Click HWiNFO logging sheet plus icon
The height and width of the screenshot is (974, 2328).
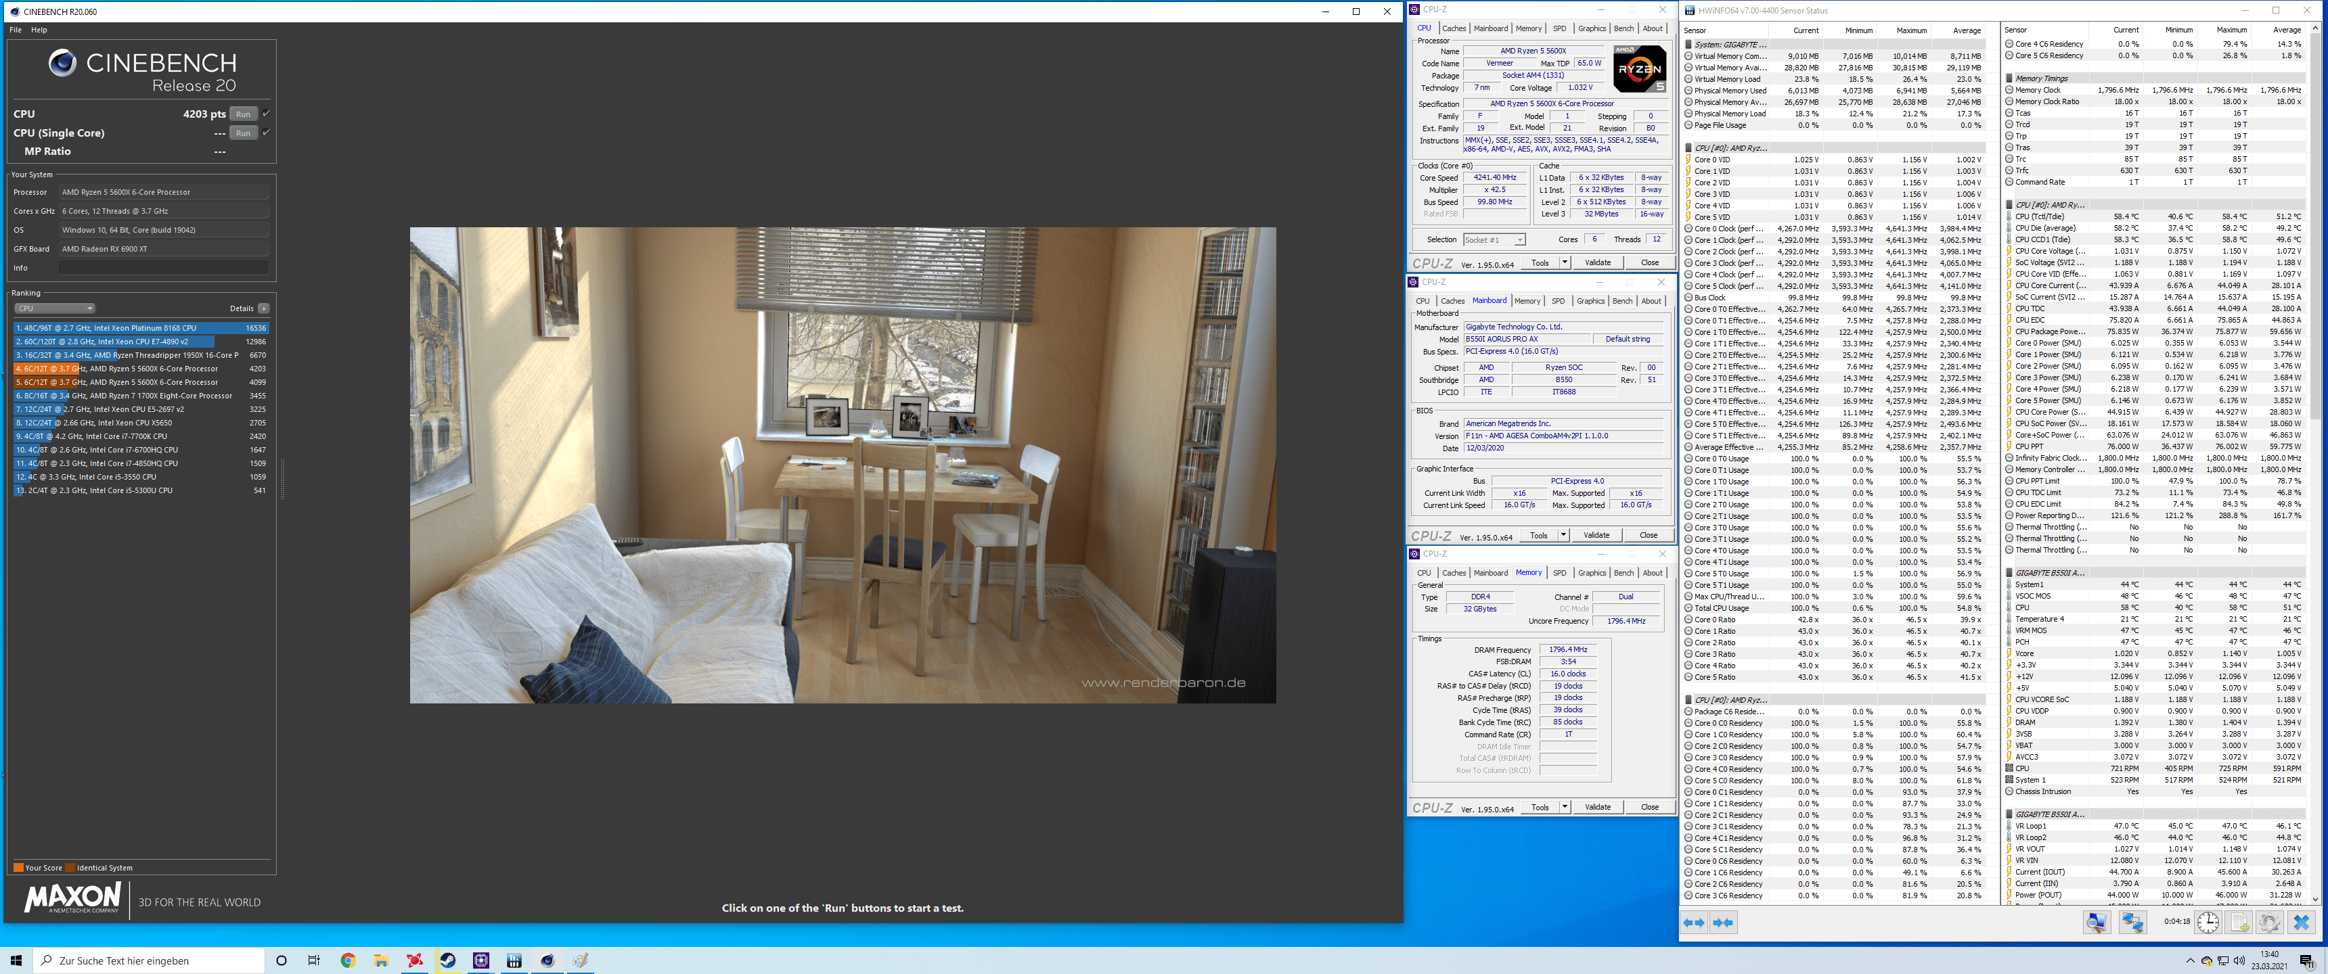coord(2239,923)
